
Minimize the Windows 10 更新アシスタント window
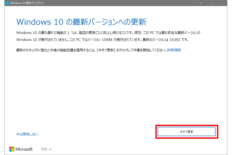pos(201,3)
